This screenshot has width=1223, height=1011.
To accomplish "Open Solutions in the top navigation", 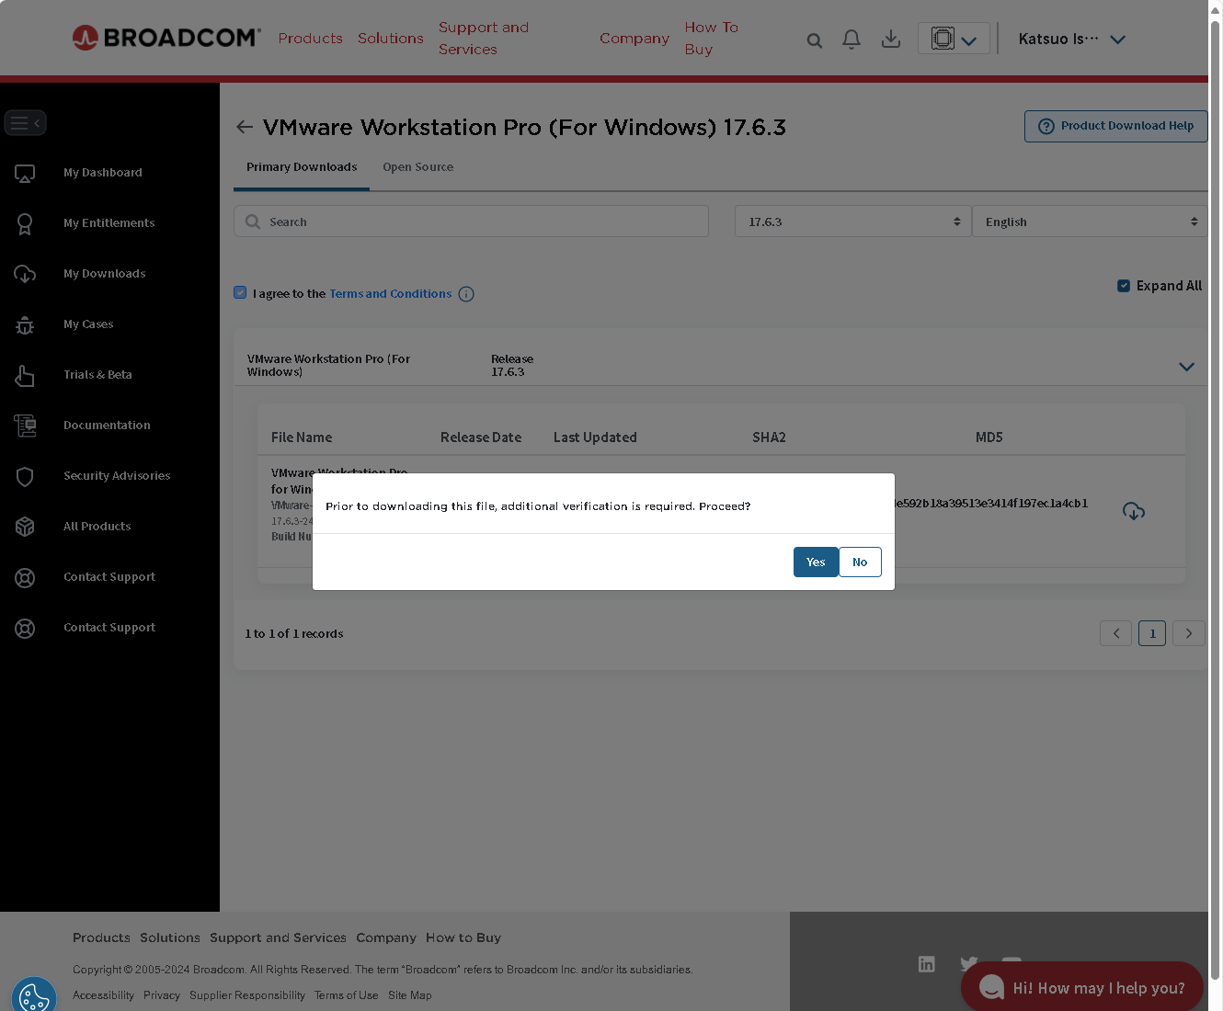I will click(391, 39).
